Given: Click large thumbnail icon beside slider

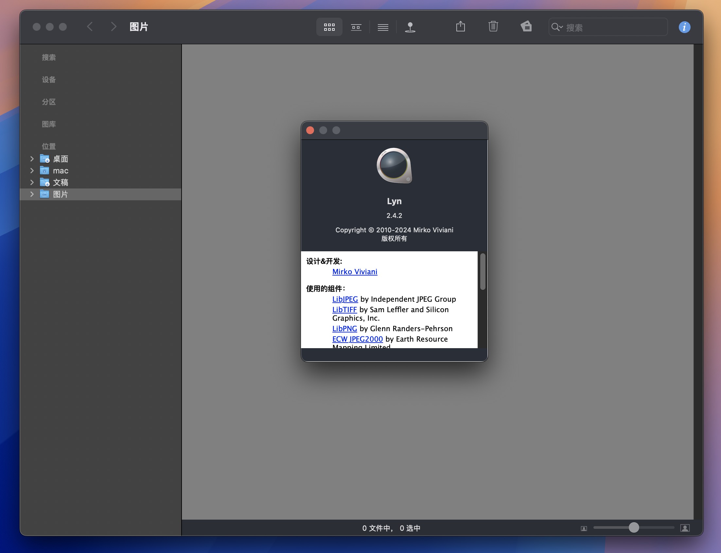Looking at the screenshot, I should pos(685,528).
